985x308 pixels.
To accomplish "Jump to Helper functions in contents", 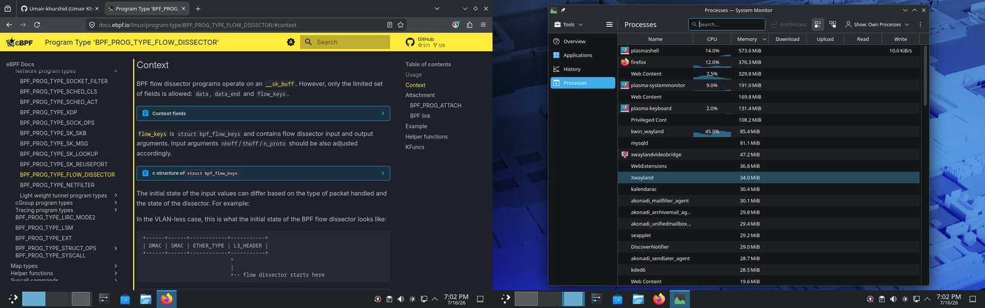I will pyautogui.click(x=426, y=137).
